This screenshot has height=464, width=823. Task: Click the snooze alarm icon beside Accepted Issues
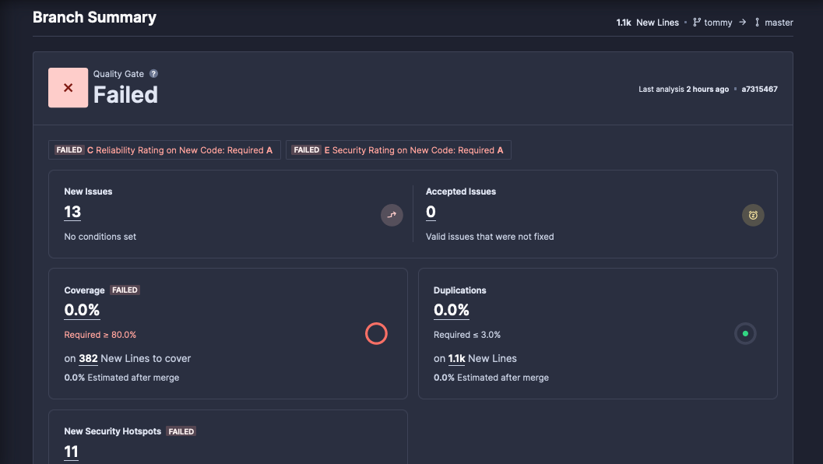753,215
